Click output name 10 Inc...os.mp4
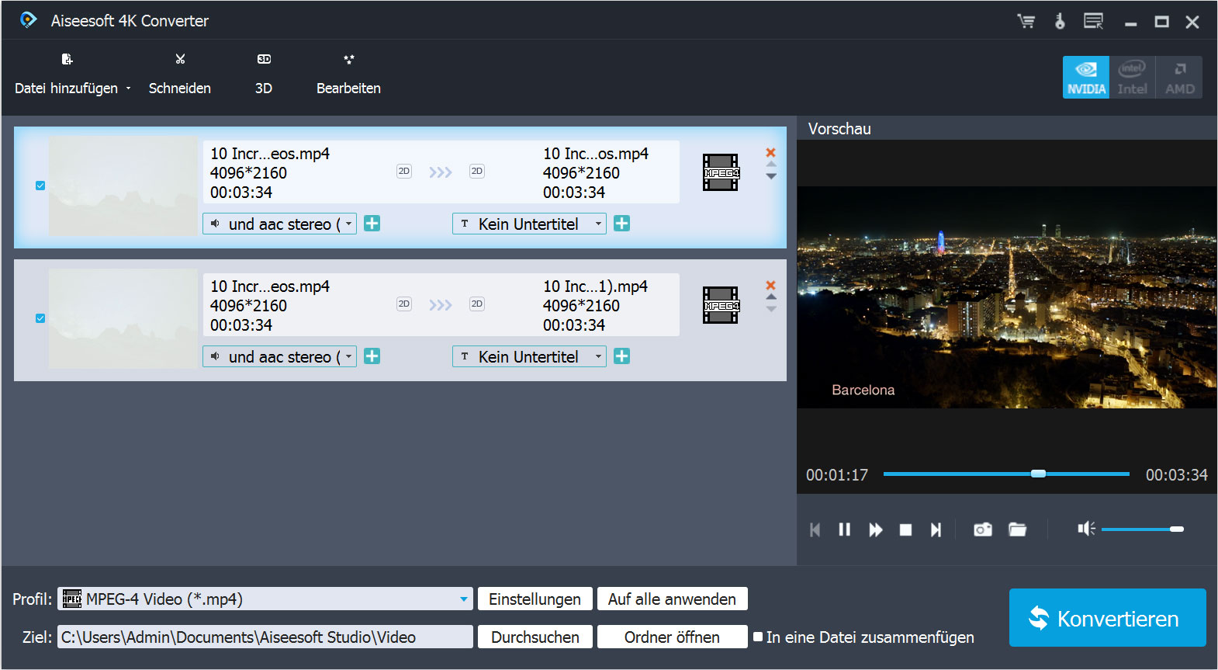1218x670 pixels. [x=596, y=154]
